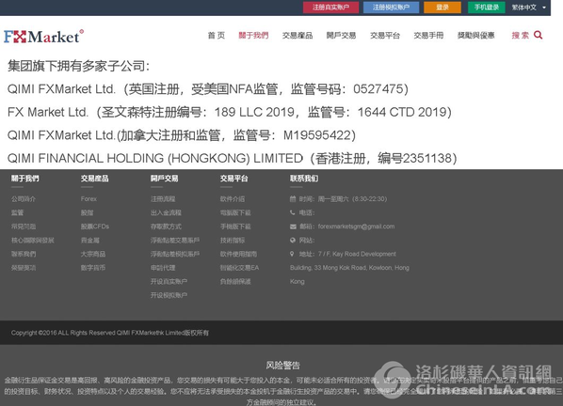Open the 出入金流程 footer link
Screen dimensions: 563x406
(x=166, y=212)
